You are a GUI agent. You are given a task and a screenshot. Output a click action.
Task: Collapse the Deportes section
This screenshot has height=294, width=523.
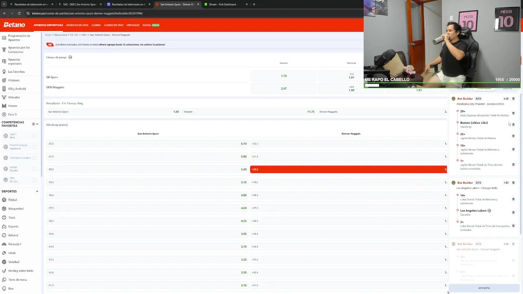click(37, 191)
